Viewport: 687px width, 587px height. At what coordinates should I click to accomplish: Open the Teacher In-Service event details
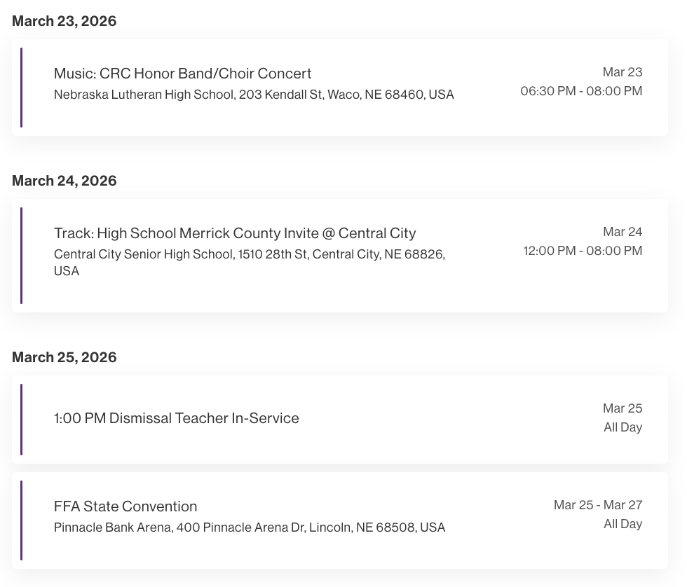click(x=176, y=418)
